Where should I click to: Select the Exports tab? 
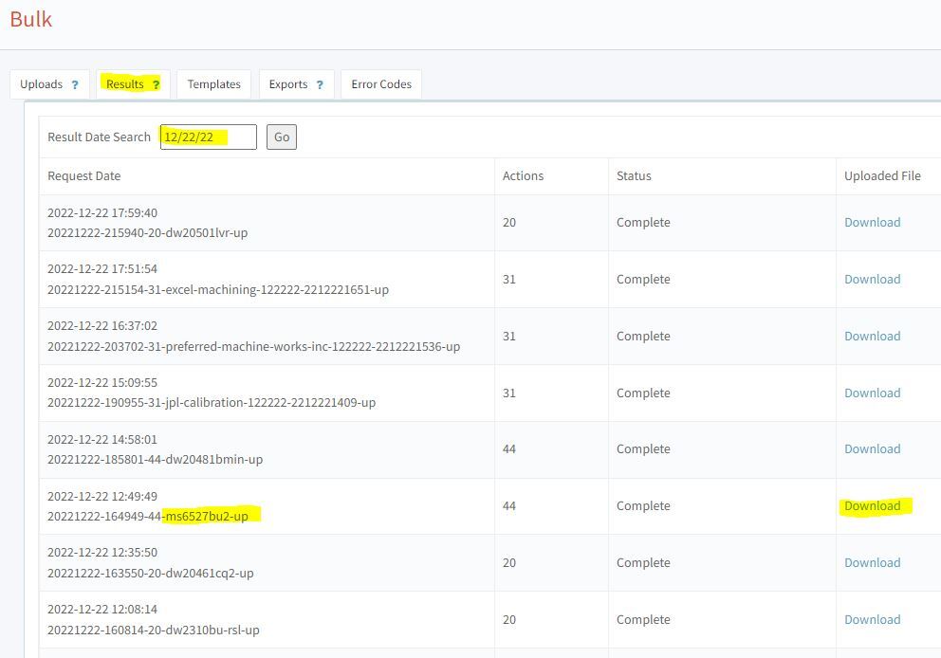[287, 84]
